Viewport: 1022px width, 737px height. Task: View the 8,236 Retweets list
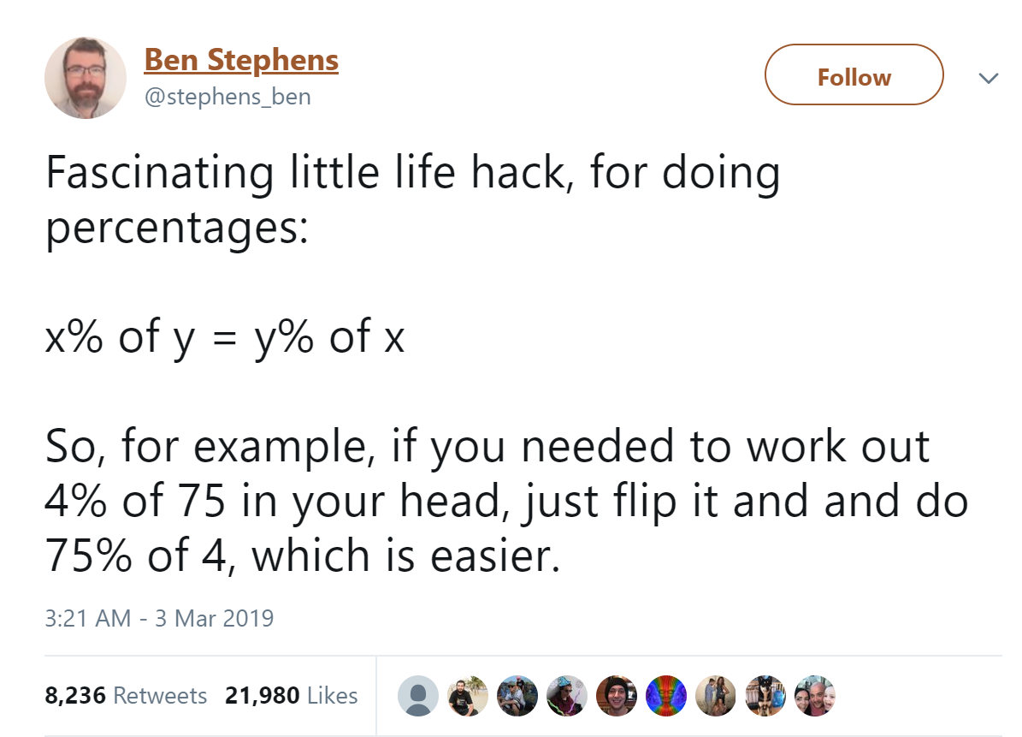[126, 695]
